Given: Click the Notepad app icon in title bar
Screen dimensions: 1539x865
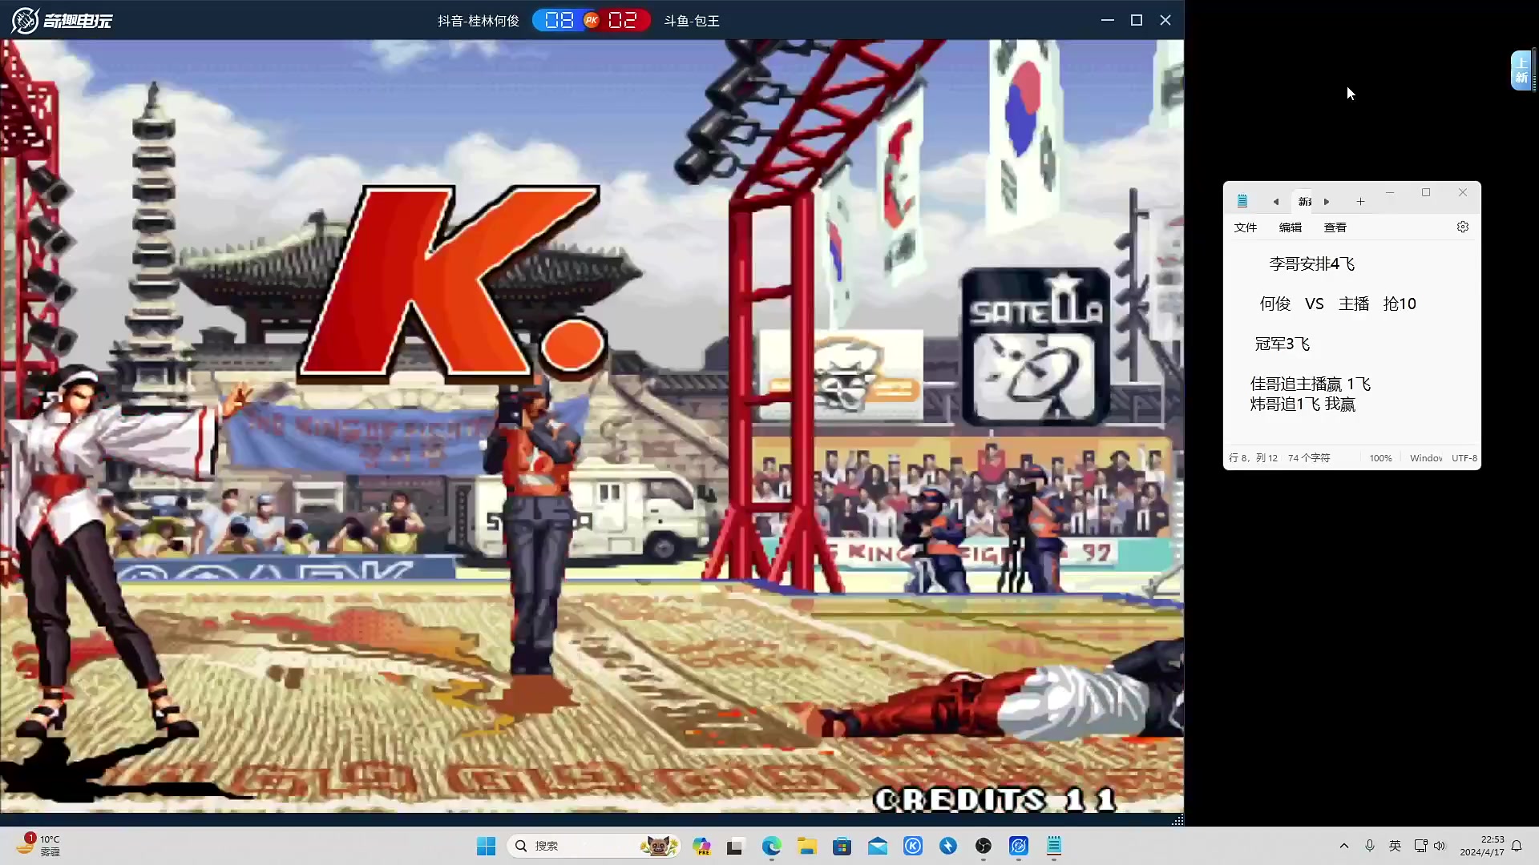Looking at the screenshot, I should pyautogui.click(x=1242, y=201).
